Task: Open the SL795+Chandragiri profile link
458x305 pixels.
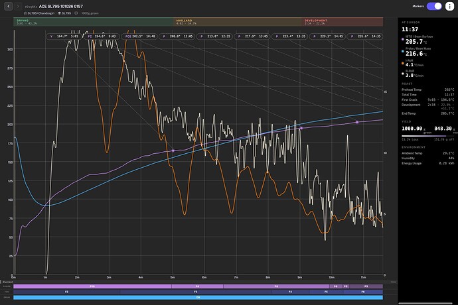Action: (x=39, y=13)
